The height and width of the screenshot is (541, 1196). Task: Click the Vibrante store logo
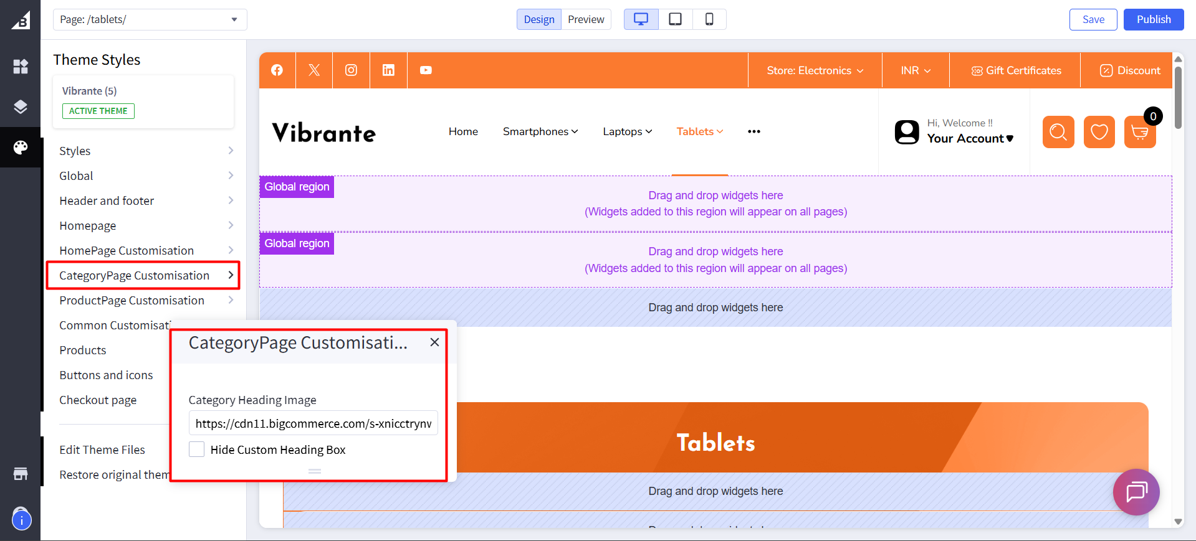pyautogui.click(x=324, y=133)
